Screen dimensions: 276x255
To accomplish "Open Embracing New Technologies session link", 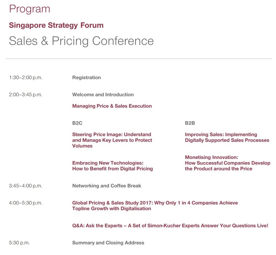I will tap(112, 166).
